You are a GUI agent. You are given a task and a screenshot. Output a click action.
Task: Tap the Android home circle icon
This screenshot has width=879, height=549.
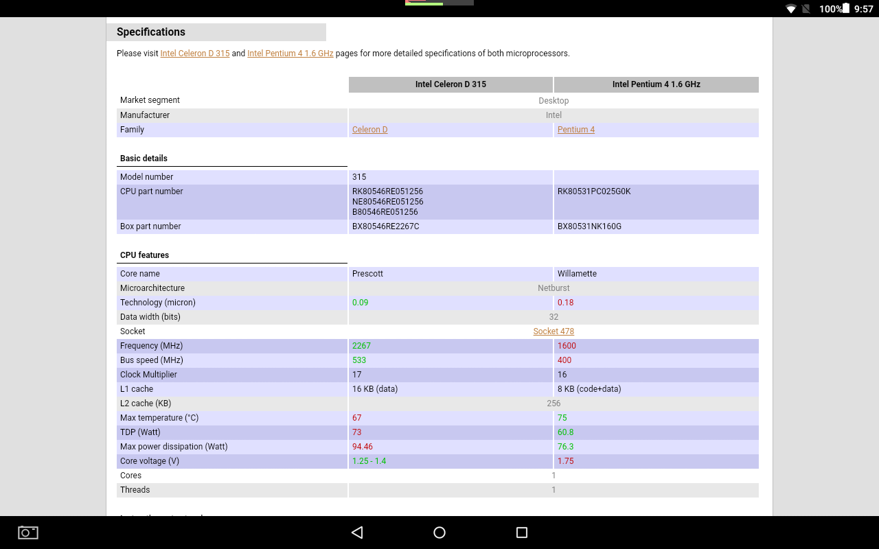pos(439,533)
